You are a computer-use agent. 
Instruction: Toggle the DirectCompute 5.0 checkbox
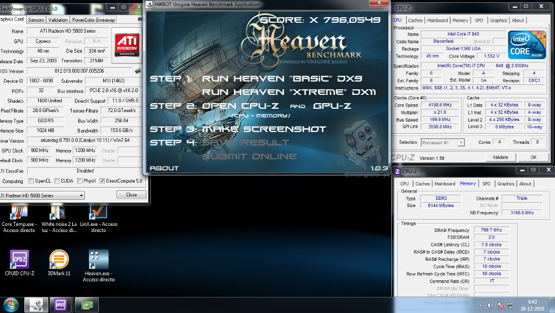coord(102,181)
